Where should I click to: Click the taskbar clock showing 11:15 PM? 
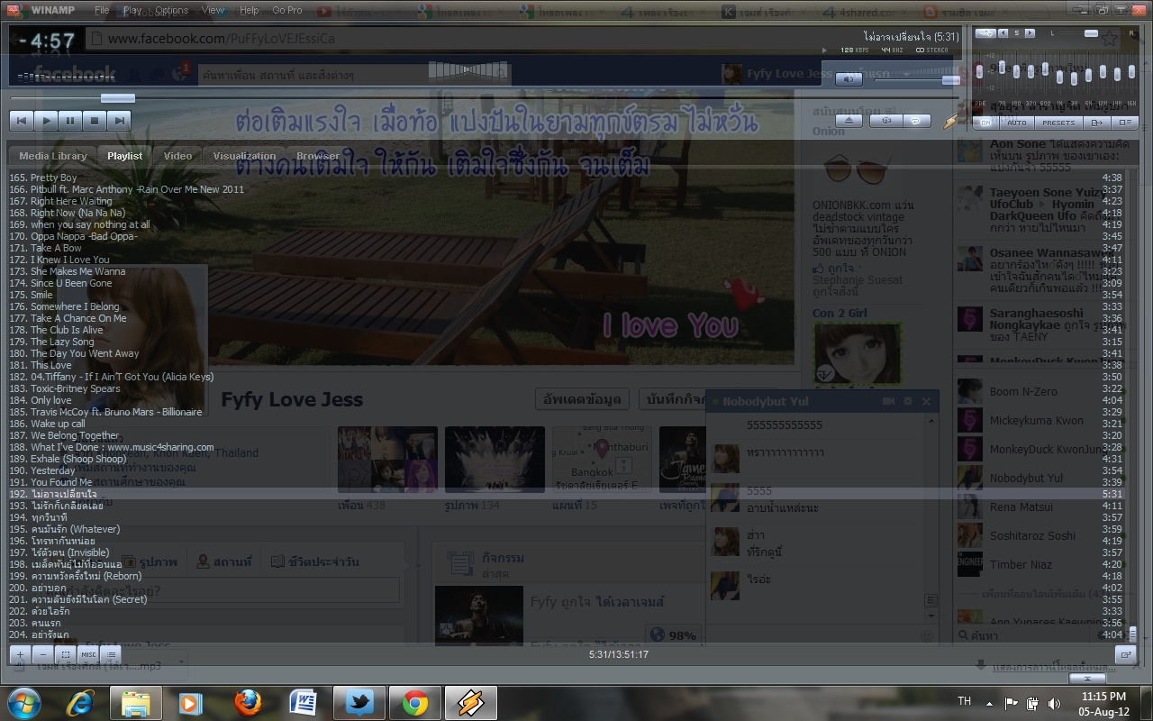[1103, 703]
